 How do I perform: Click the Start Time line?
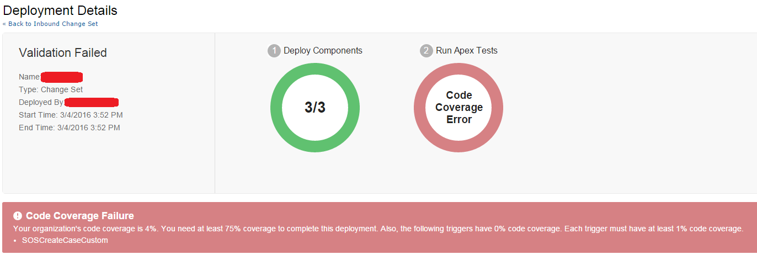point(71,115)
